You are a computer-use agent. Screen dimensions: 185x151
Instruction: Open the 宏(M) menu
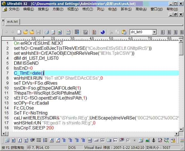[112, 9]
